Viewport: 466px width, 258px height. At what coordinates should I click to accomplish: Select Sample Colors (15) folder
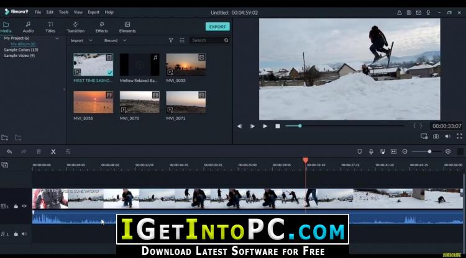click(21, 50)
